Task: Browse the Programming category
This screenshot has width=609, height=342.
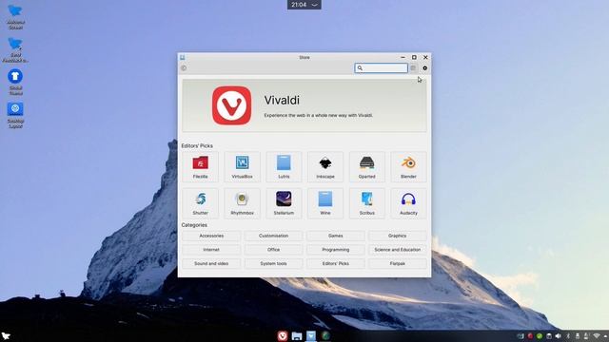Action: pyautogui.click(x=336, y=250)
